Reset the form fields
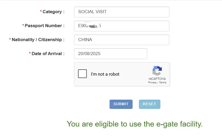The width and height of the screenshot is (222, 140). pyautogui.click(x=149, y=104)
